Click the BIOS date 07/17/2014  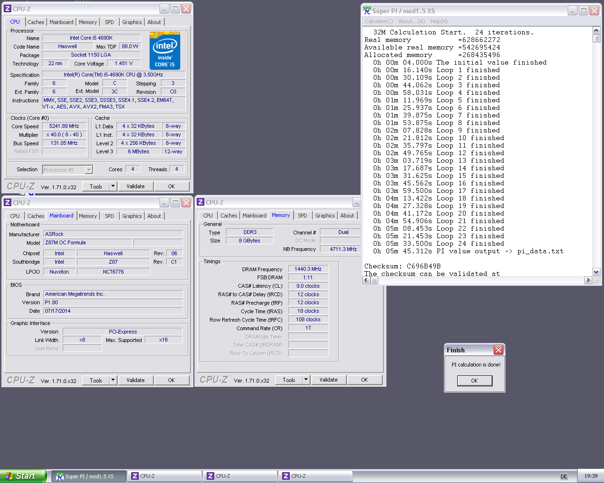click(113, 311)
